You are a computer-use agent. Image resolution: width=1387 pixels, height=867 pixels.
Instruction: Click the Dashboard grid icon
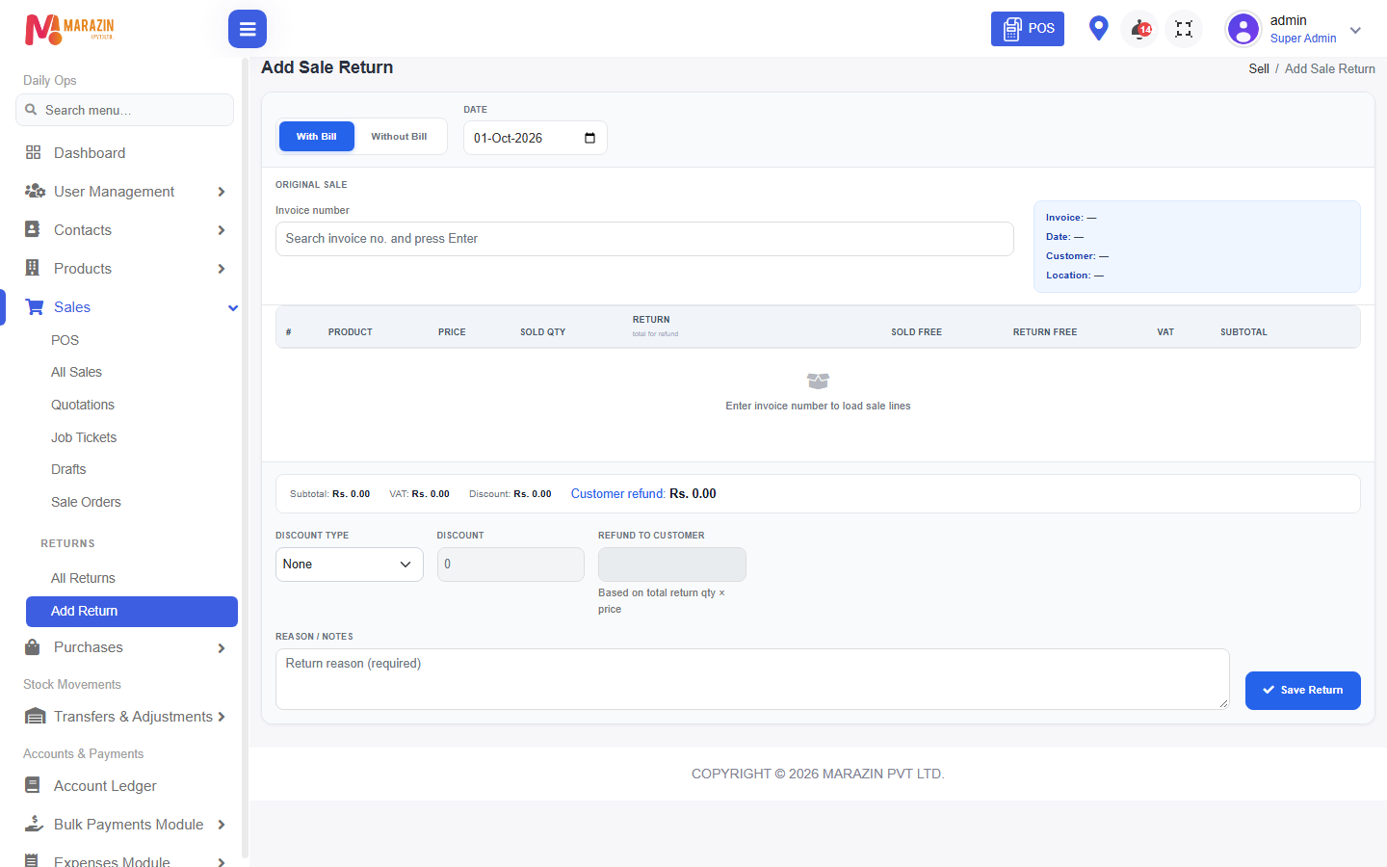pyautogui.click(x=33, y=152)
